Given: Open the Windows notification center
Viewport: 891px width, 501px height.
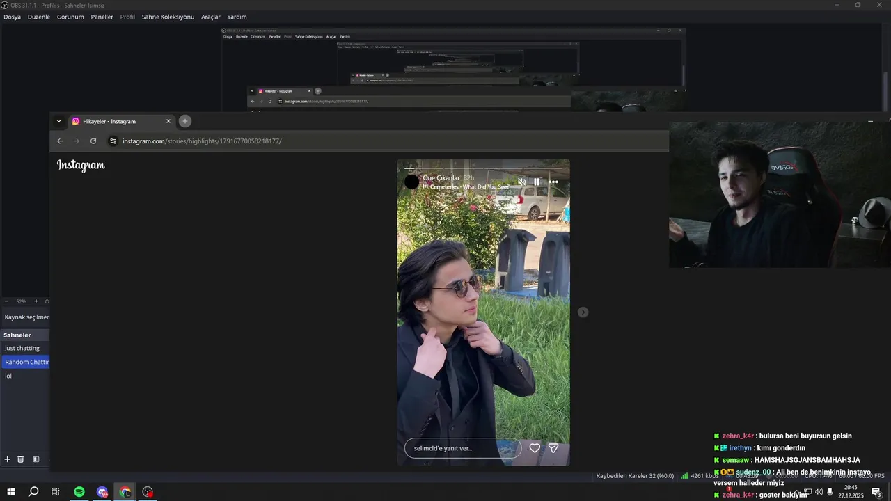Looking at the screenshot, I should pyautogui.click(x=876, y=492).
